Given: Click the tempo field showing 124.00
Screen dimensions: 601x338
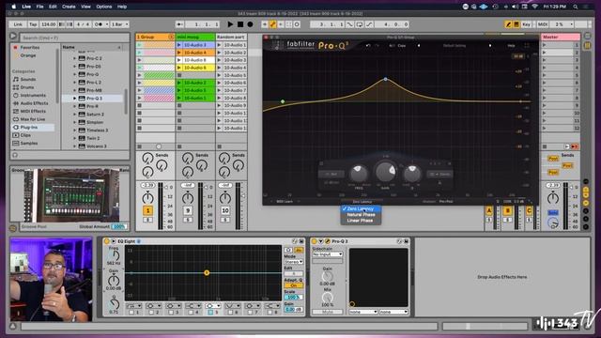Looking at the screenshot, I should (48, 24).
